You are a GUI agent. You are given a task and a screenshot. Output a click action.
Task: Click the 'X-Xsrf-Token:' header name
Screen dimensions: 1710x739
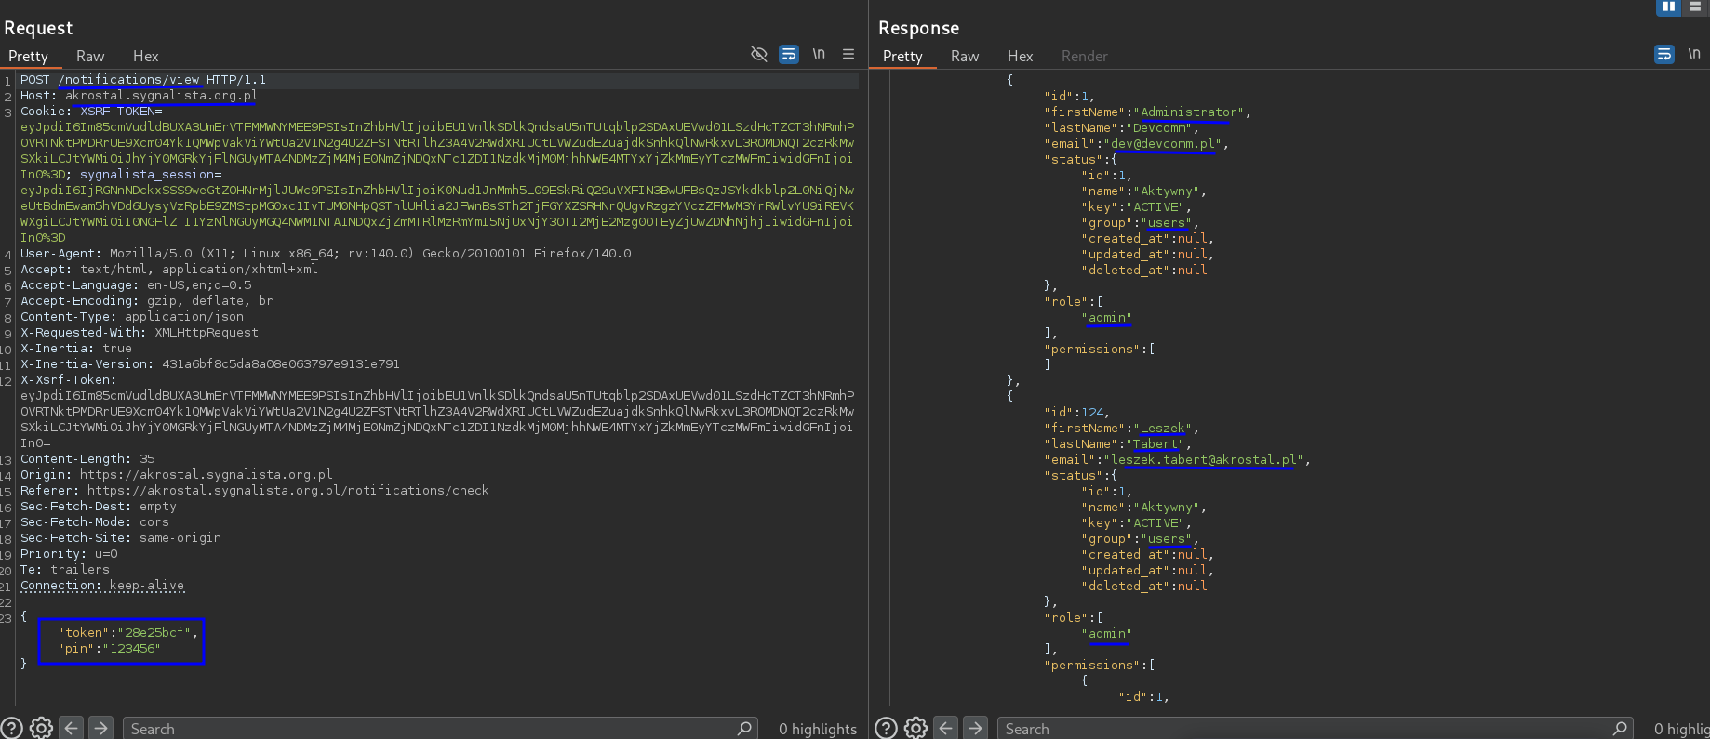pos(69,380)
